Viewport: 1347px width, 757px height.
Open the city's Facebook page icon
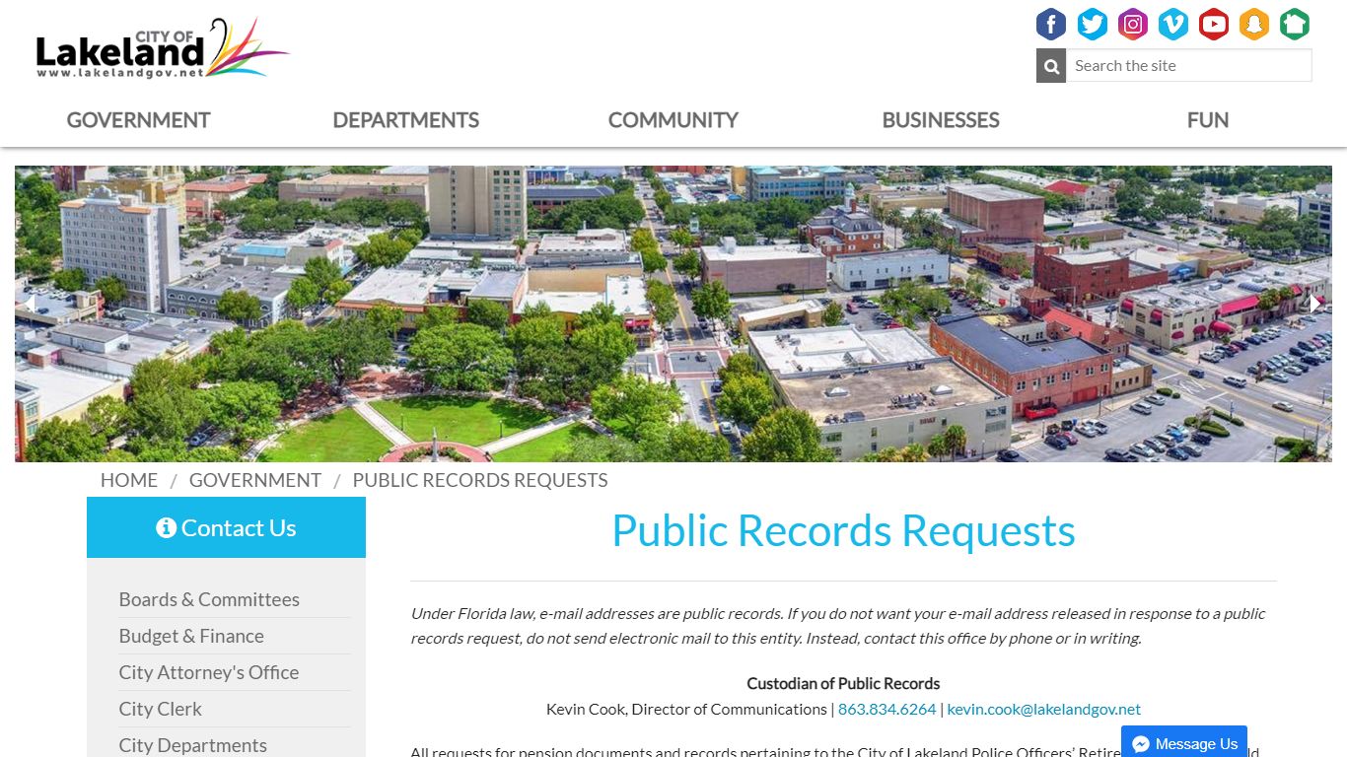[1051, 24]
